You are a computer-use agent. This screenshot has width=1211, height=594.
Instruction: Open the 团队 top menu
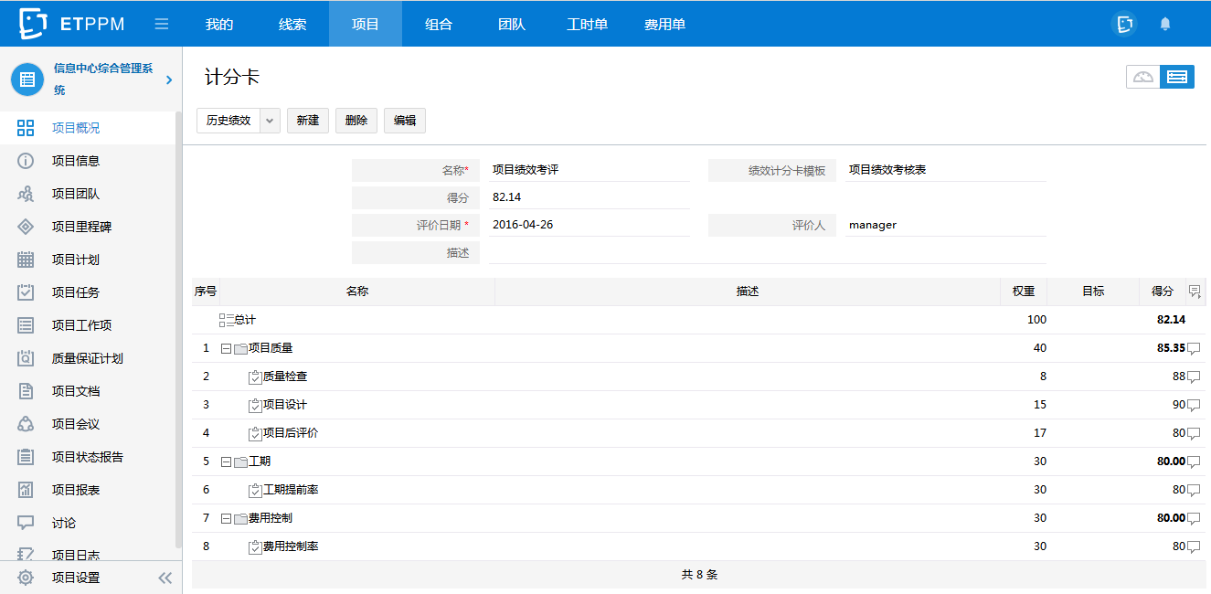[512, 24]
